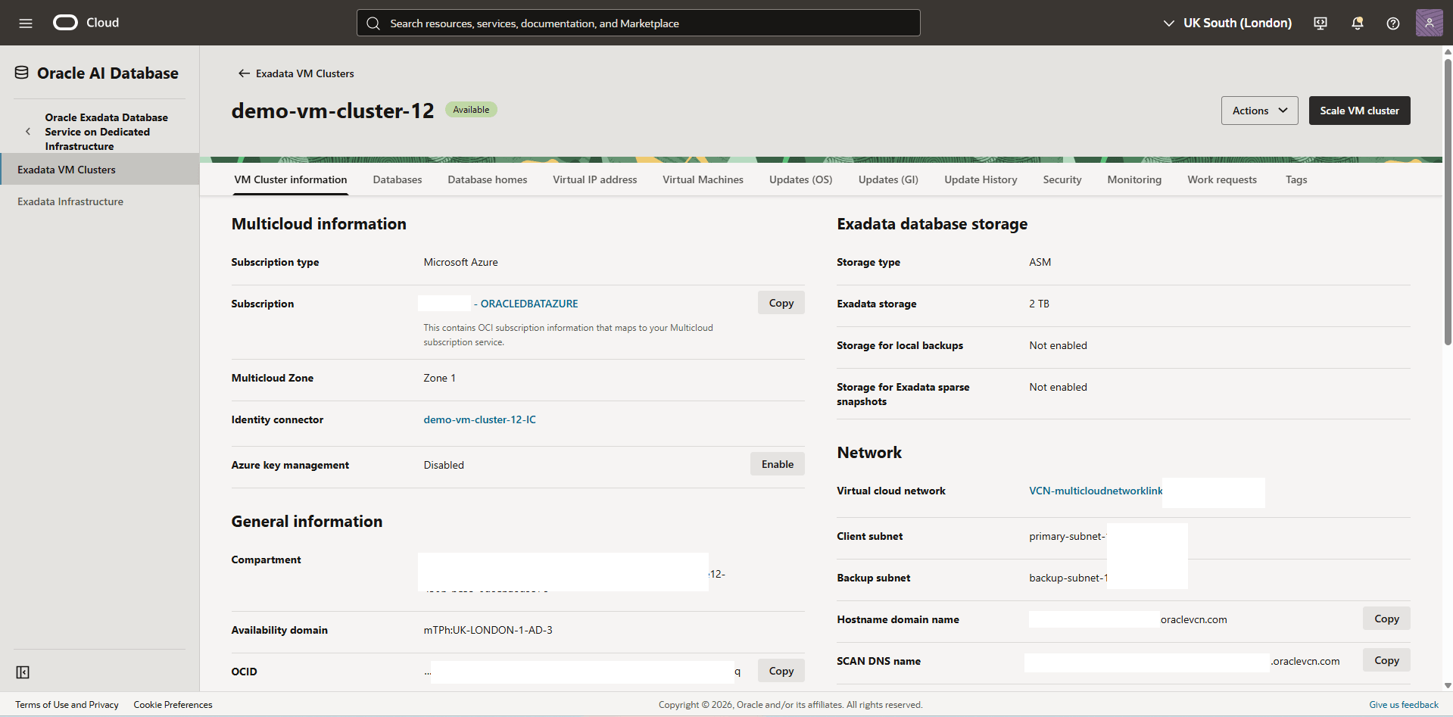Image resolution: width=1453 pixels, height=717 pixels.
Task: Copy the SCAN DNS name
Action: (x=1386, y=659)
